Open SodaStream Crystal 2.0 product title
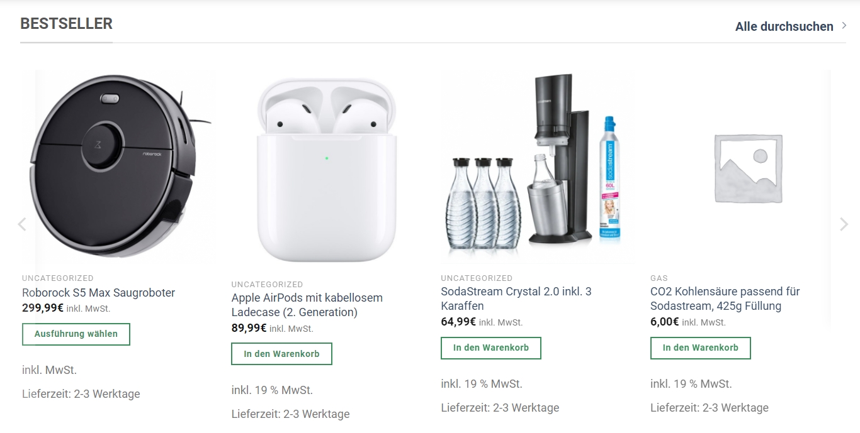Viewport: 860px width, 433px height. click(x=516, y=299)
